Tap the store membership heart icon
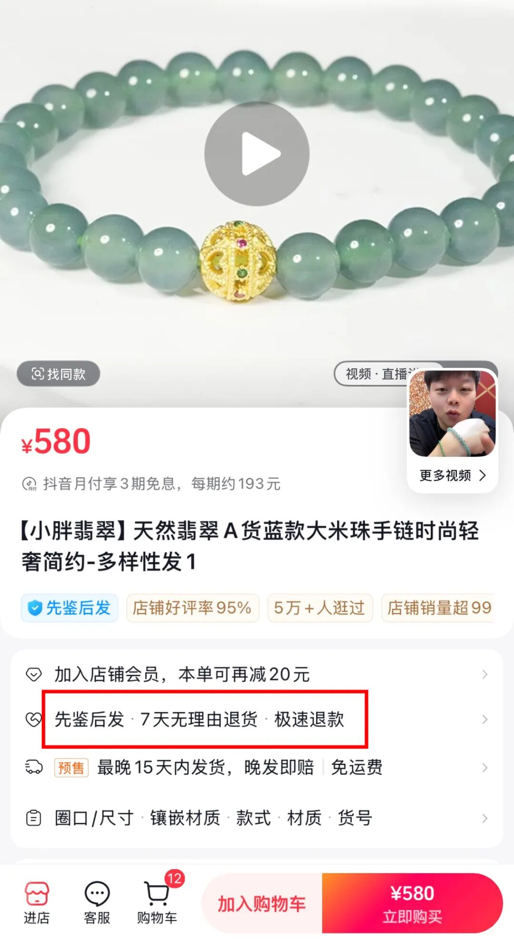 point(33,675)
